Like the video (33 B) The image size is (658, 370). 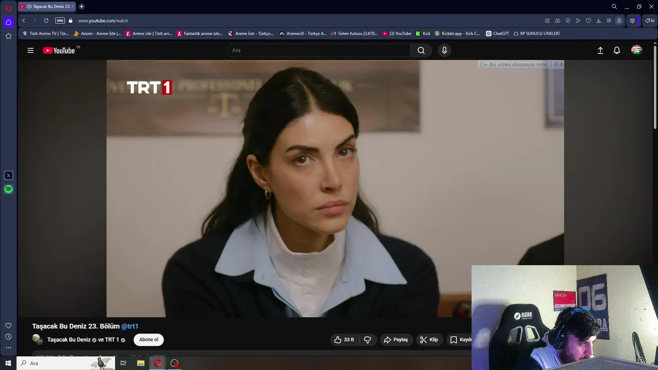(x=344, y=340)
